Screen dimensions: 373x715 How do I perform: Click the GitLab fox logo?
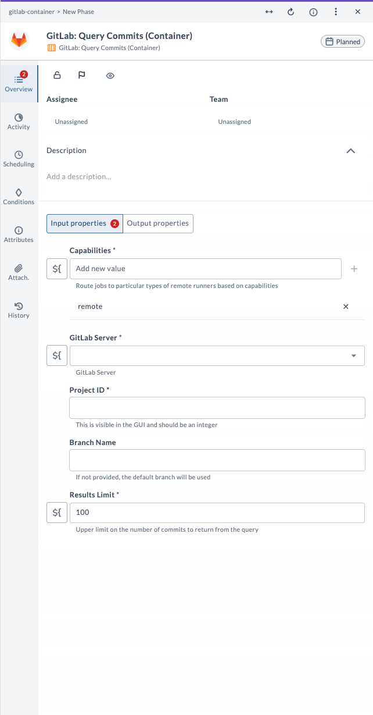(x=19, y=41)
